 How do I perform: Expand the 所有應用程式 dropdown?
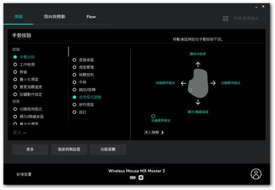(x=249, y=18)
